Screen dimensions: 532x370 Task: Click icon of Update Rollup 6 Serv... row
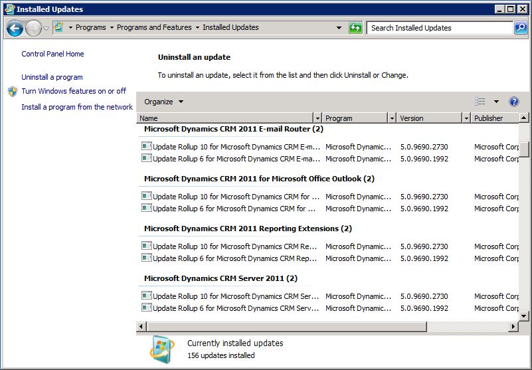pyautogui.click(x=147, y=308)
